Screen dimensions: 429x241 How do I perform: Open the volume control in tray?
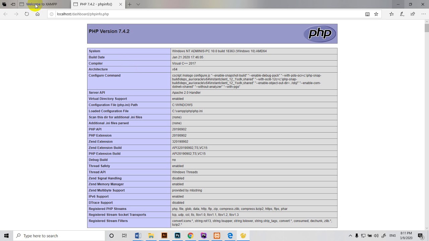tap(376, 236)
